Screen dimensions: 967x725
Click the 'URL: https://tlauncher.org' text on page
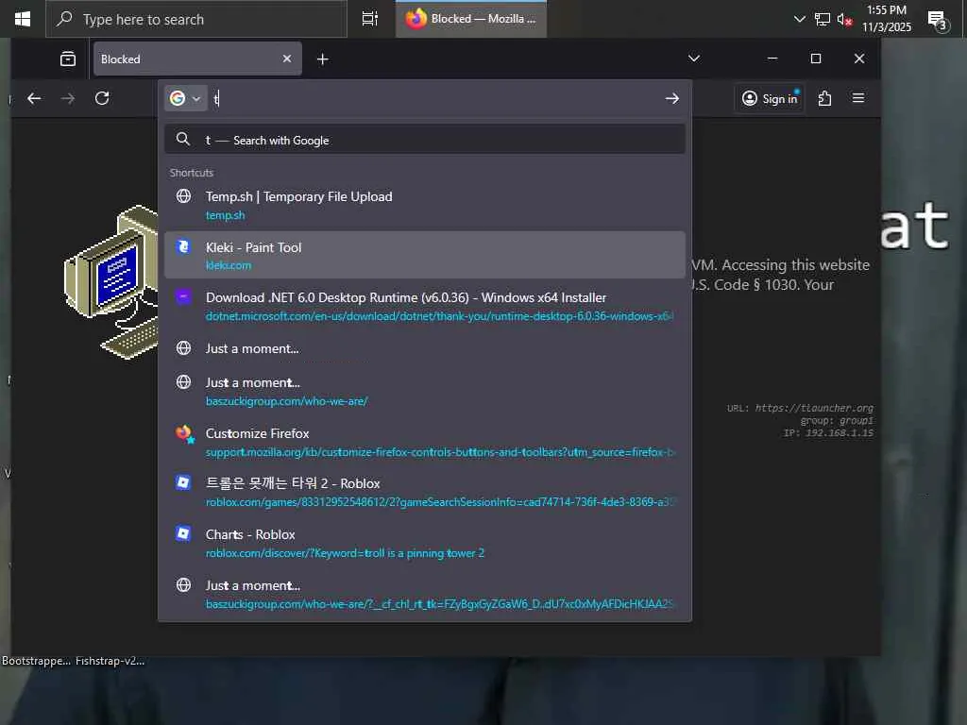pyautogui.click(x=800, y=408)
